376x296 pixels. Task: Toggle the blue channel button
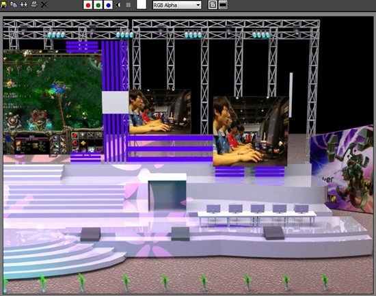[108, 5]
